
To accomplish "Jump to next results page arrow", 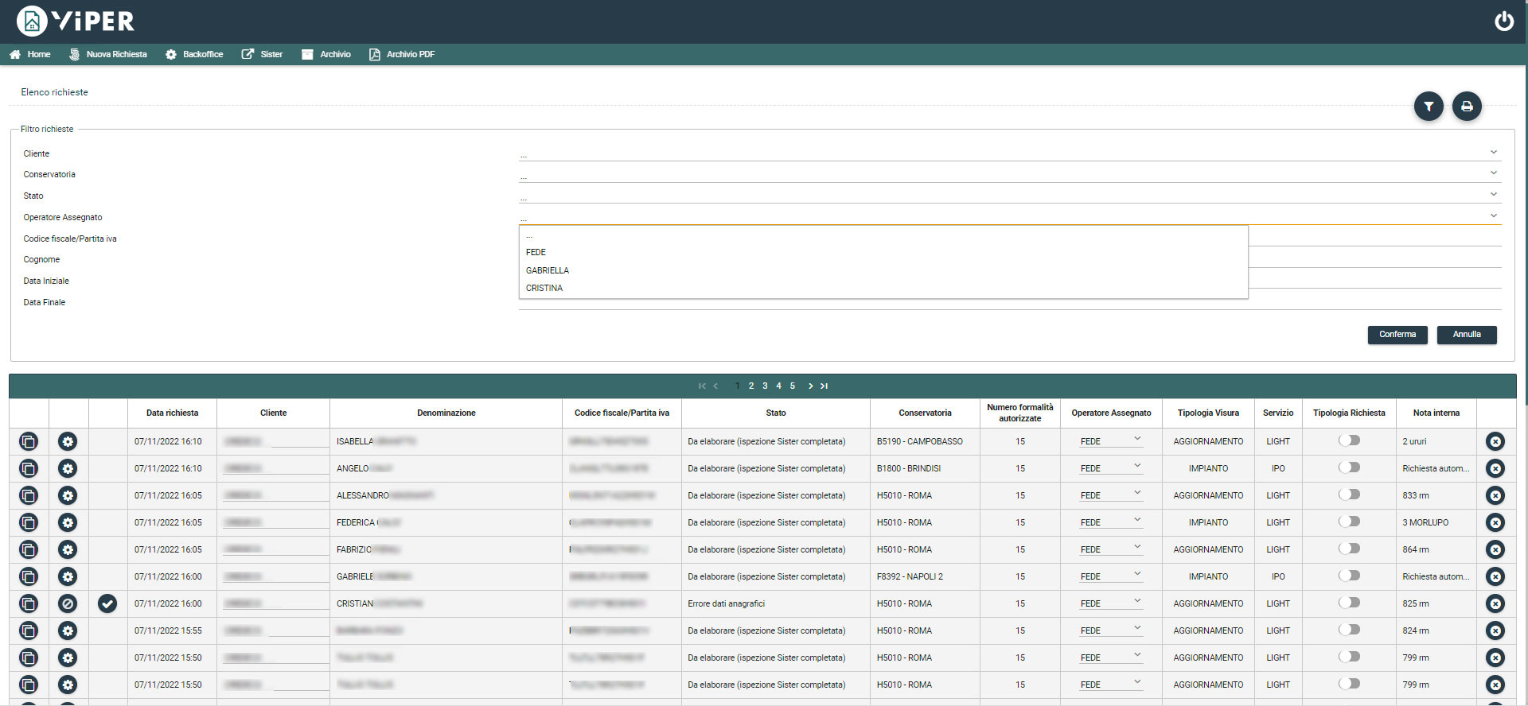I will coord(811,386).
